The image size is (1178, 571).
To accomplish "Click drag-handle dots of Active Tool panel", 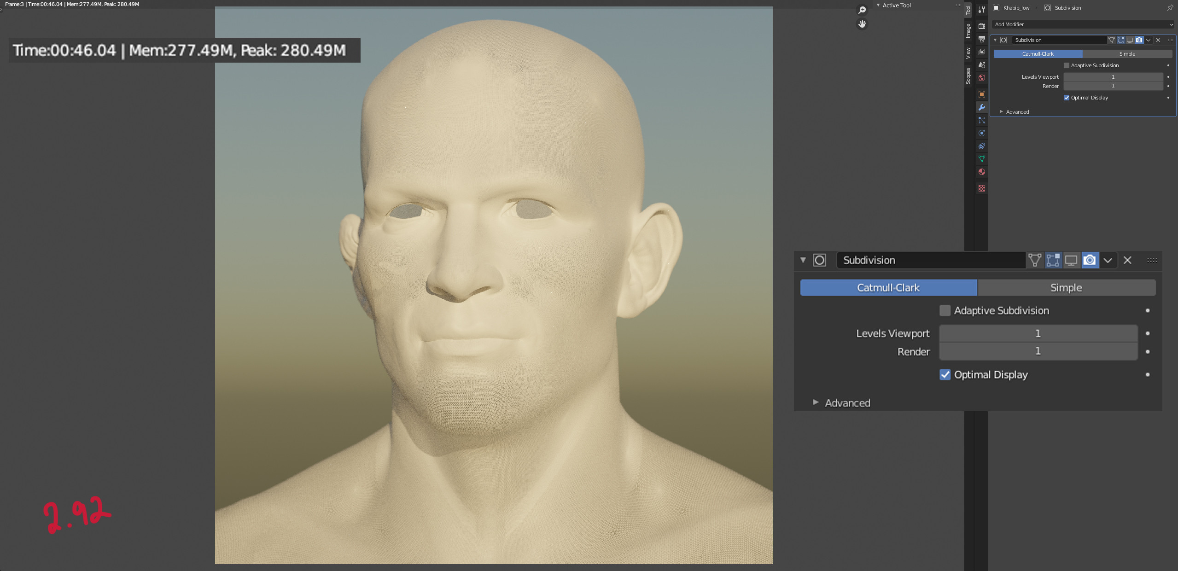I will tap(958, 5).
